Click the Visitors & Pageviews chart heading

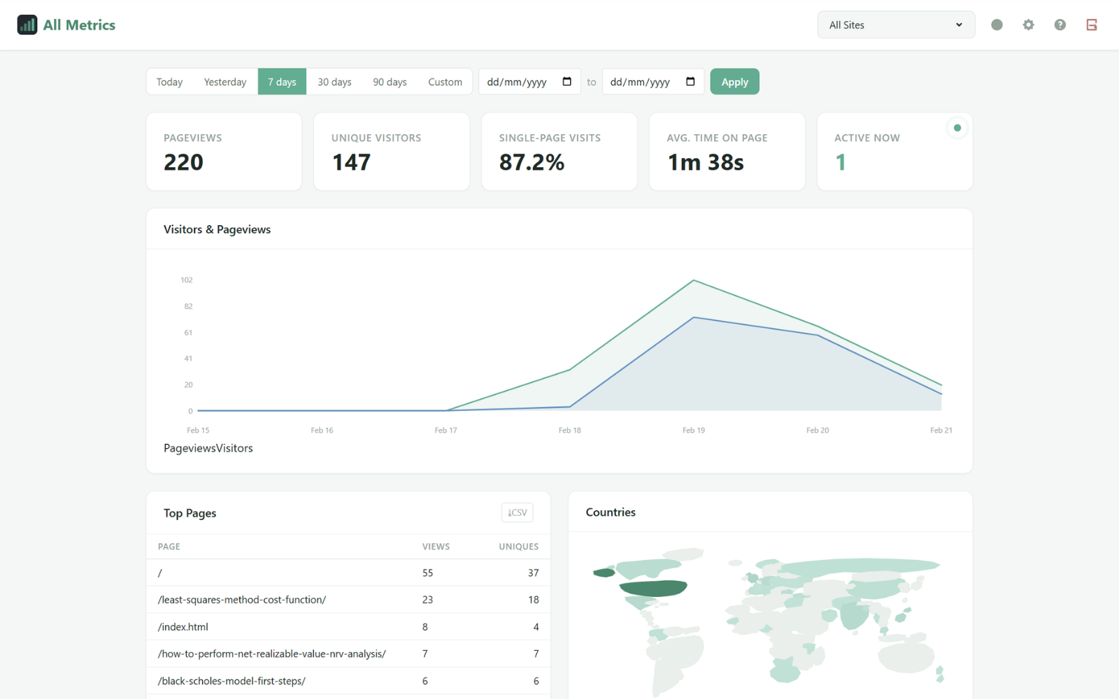click(217, 229)
